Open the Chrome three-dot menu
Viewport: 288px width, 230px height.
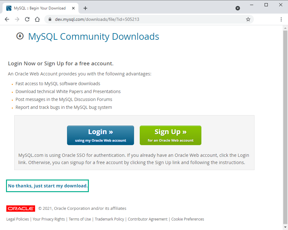(281, 19)
